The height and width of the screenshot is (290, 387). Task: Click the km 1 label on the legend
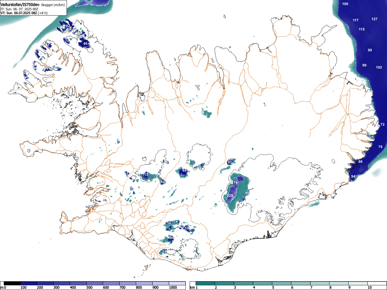click(194, 288)
